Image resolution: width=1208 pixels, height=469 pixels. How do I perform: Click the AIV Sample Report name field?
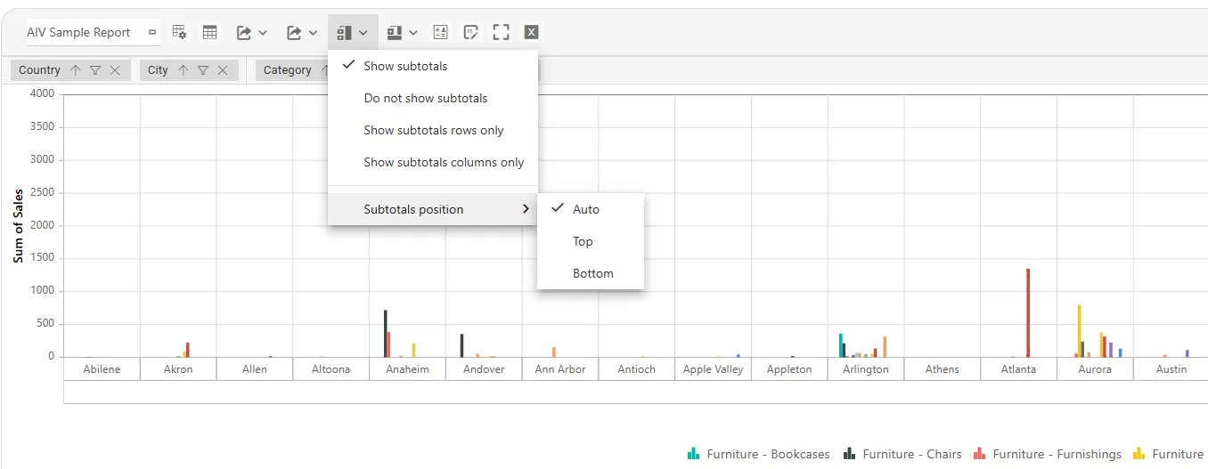point(94,32)
